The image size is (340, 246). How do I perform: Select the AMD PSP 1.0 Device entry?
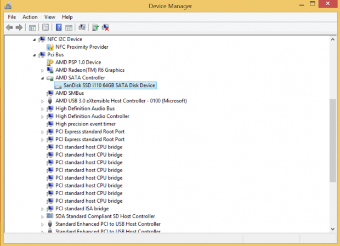[78, 62]
